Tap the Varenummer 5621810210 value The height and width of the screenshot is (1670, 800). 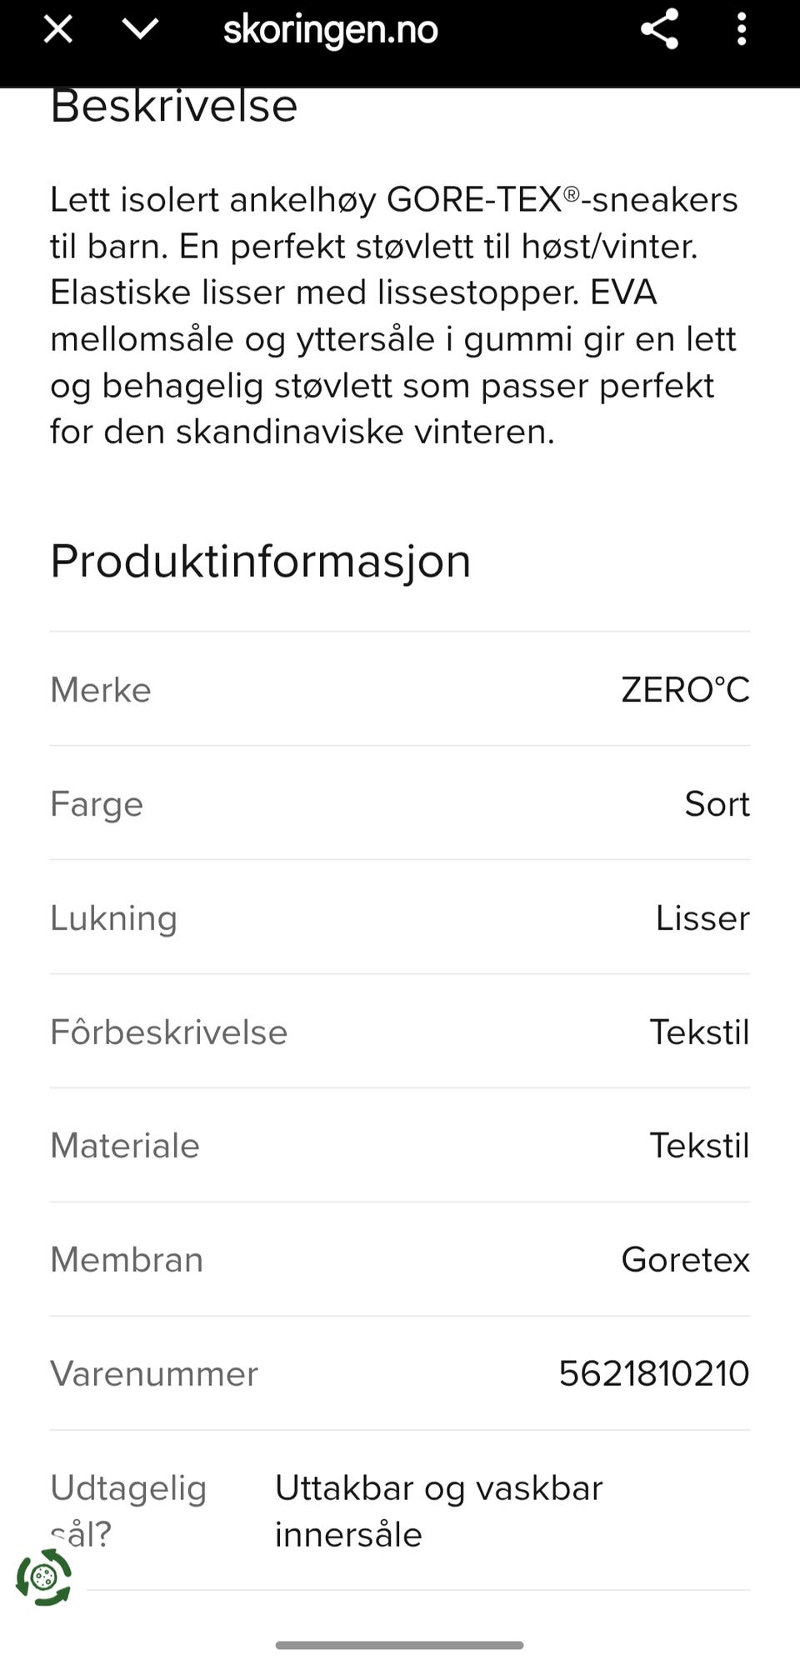coord(653,1374)
